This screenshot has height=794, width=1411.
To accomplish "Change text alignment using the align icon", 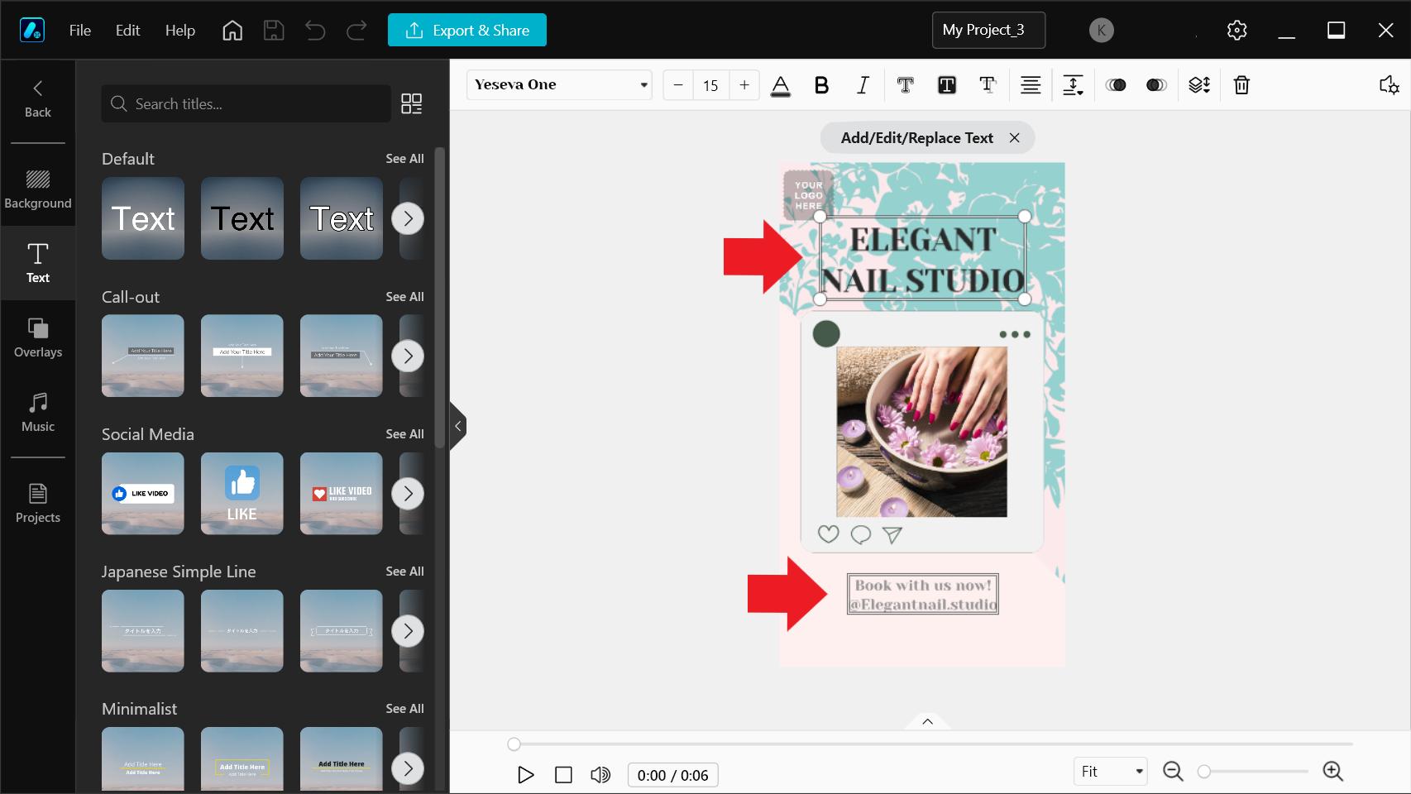I will tap(1030, 85).
